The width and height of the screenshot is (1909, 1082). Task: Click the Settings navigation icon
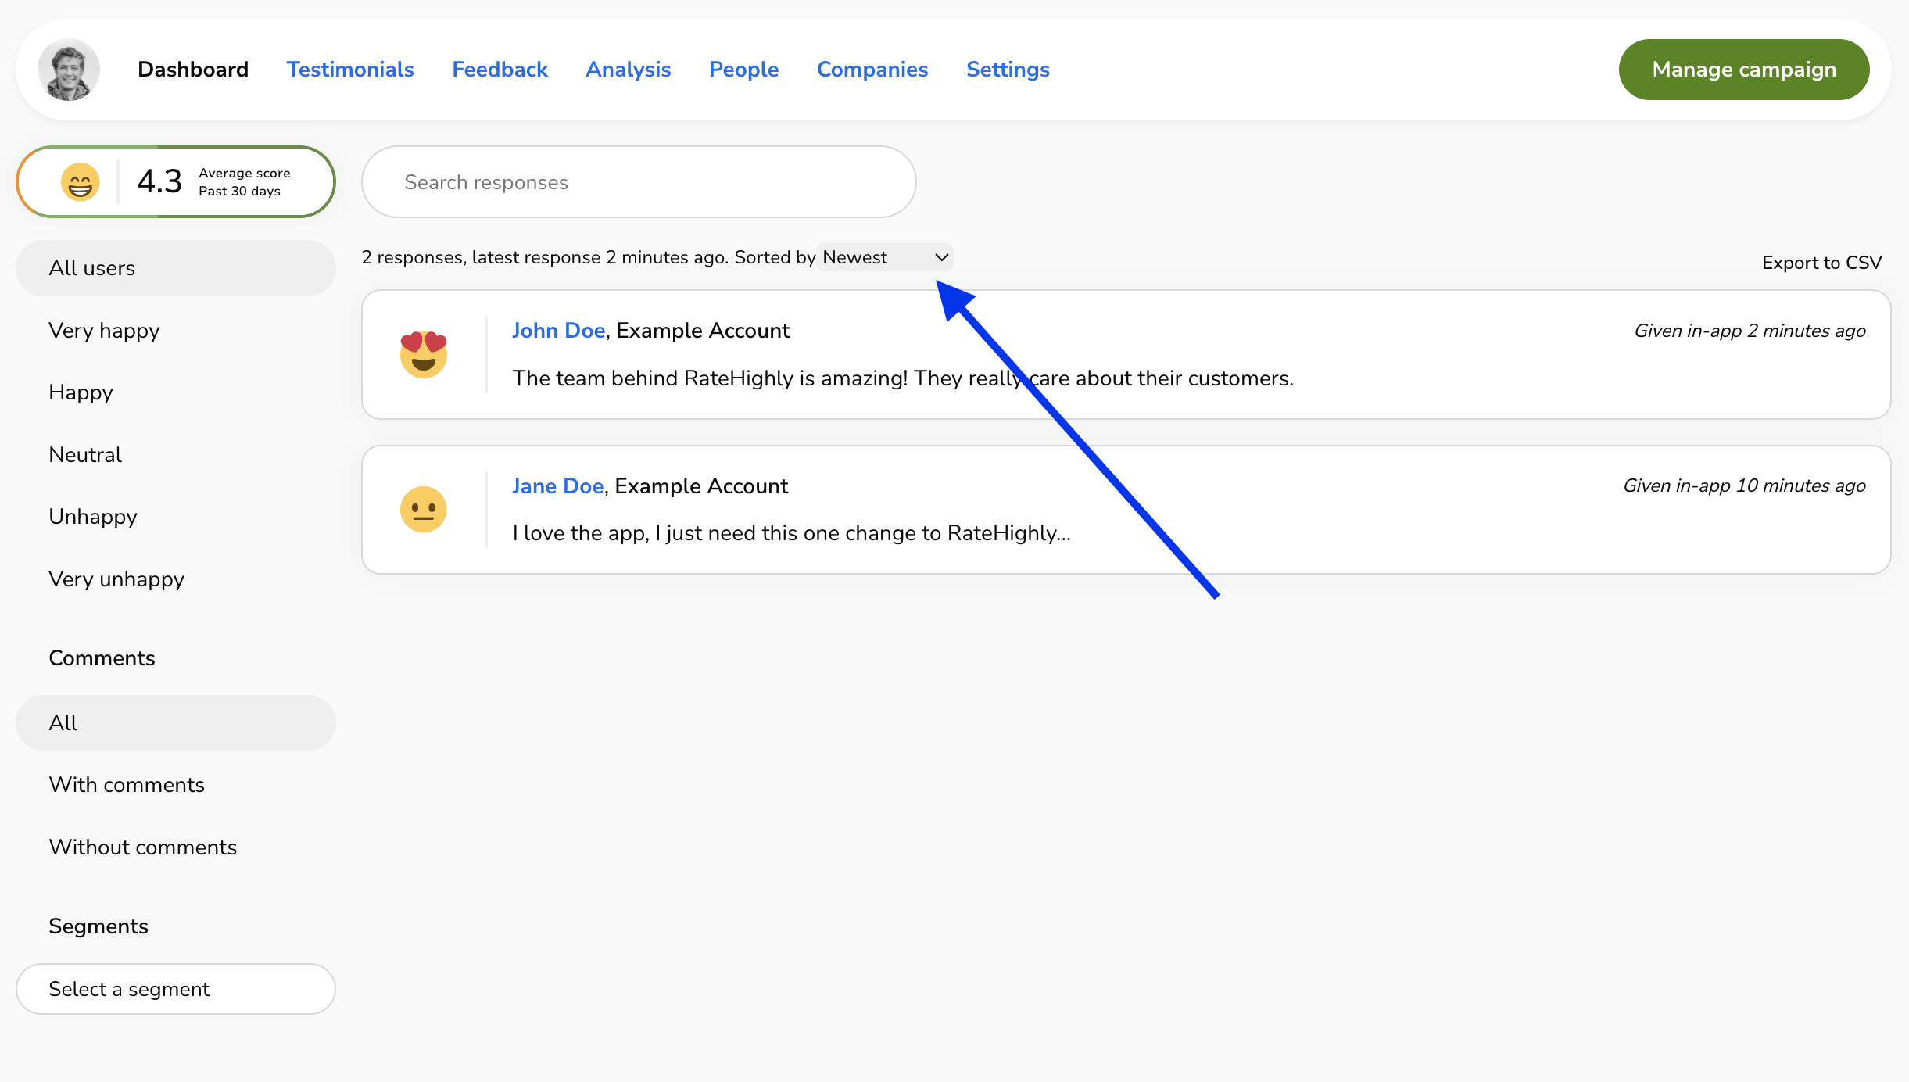[1007, 68]
